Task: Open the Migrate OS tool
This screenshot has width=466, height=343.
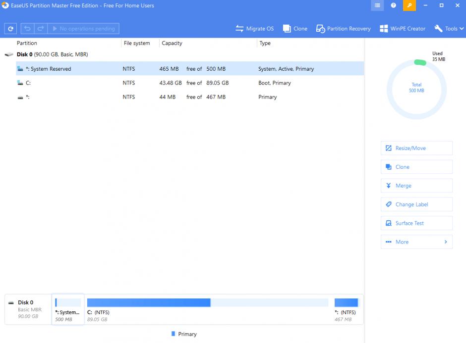Action: 254,29
